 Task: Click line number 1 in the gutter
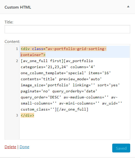pyautogui.click(x=17, y=49)
